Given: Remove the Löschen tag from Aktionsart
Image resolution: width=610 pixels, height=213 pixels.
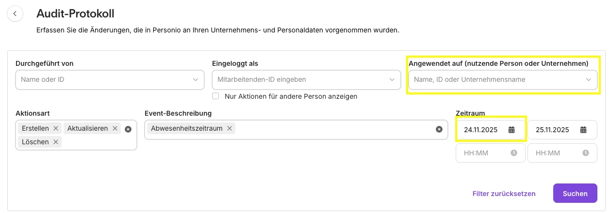Looking at the screenshot, I should [x=56, y=142].
